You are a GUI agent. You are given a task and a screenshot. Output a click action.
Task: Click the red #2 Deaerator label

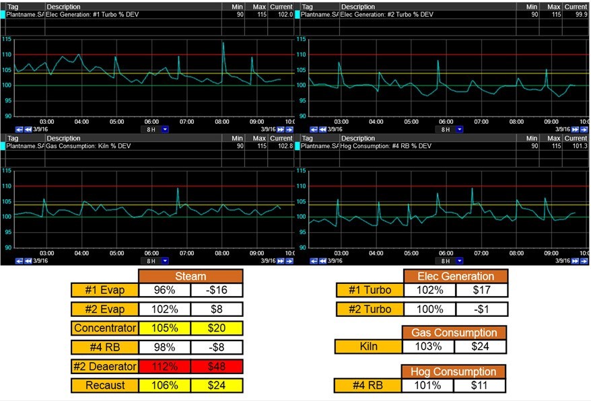point(104,367)
